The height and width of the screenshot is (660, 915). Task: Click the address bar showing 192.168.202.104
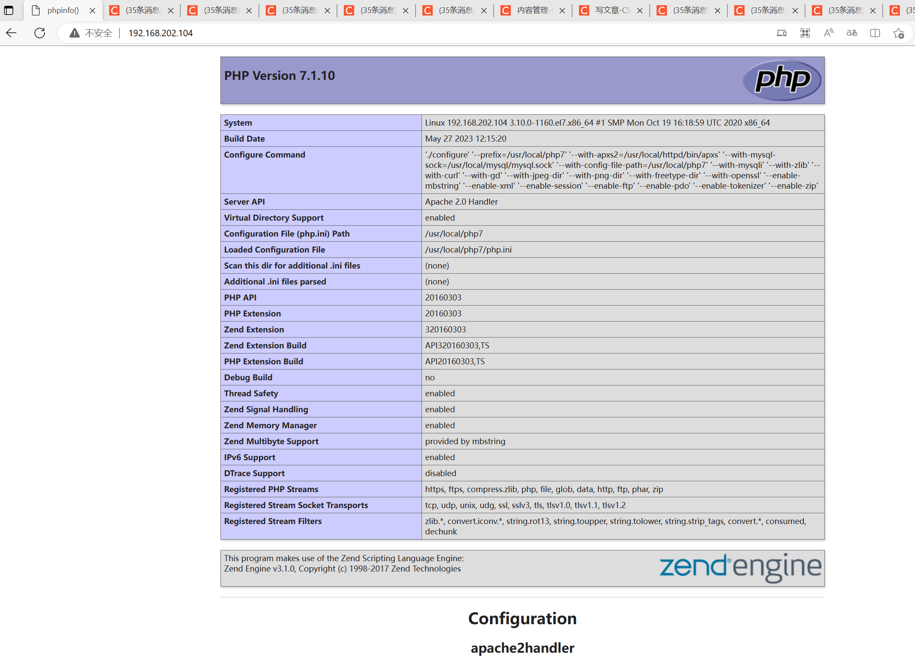coord(160,33)
